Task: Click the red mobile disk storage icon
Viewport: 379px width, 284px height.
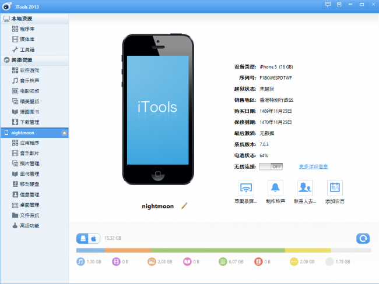Action: (258, 261)
